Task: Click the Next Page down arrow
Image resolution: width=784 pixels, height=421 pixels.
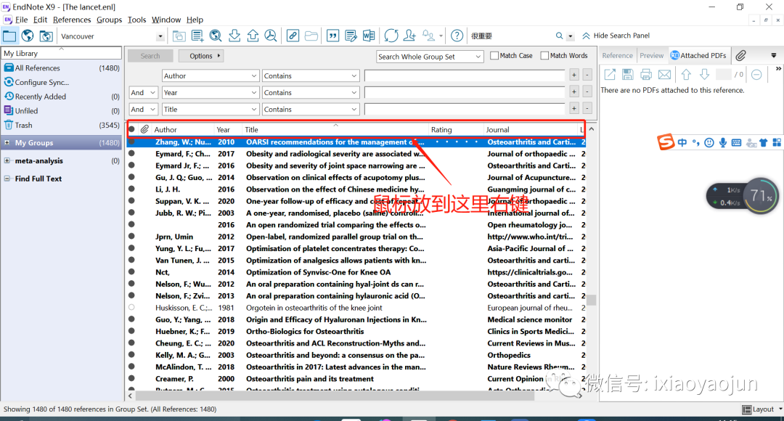Action: (x=704, y=75)
